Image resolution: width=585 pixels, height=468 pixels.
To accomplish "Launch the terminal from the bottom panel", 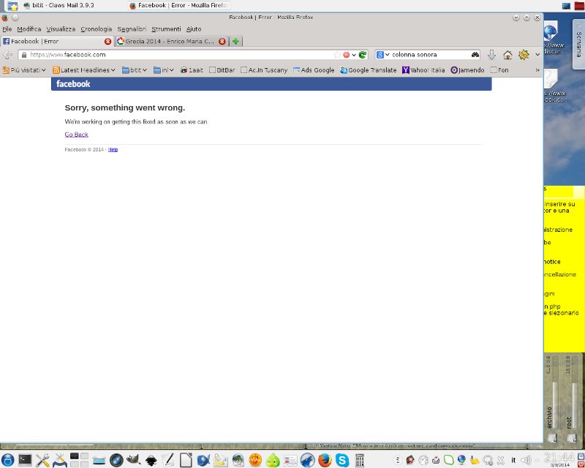I will 25,460.
